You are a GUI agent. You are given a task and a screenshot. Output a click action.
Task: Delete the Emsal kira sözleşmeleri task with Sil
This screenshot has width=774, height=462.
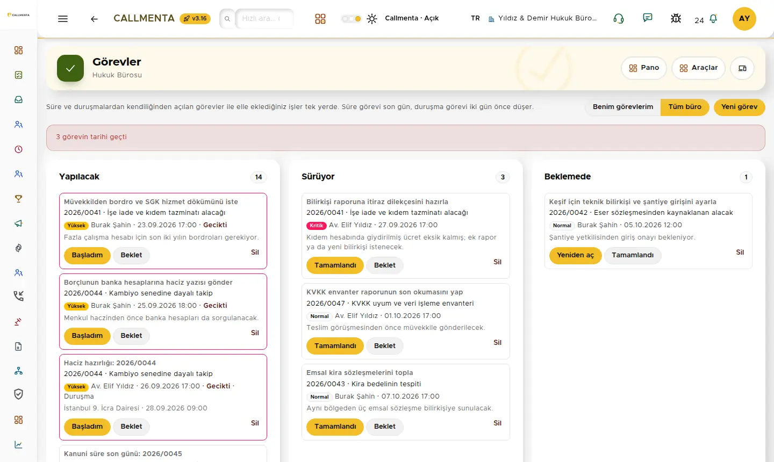pyautogui.click(x=498, y=423)
